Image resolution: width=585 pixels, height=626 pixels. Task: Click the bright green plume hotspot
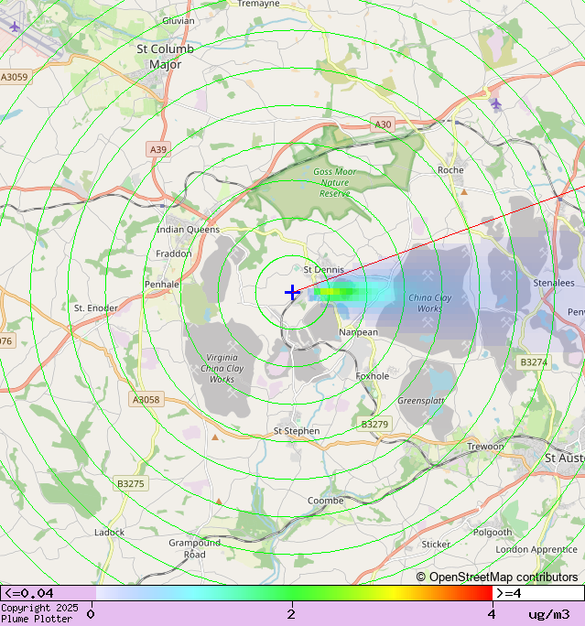tap(333, 292)
